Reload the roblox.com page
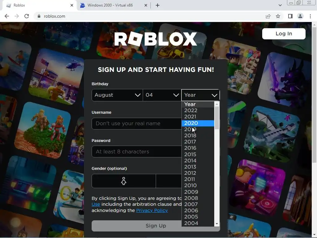This screenshot has height=238, width=317. click(x=27, y=16)
